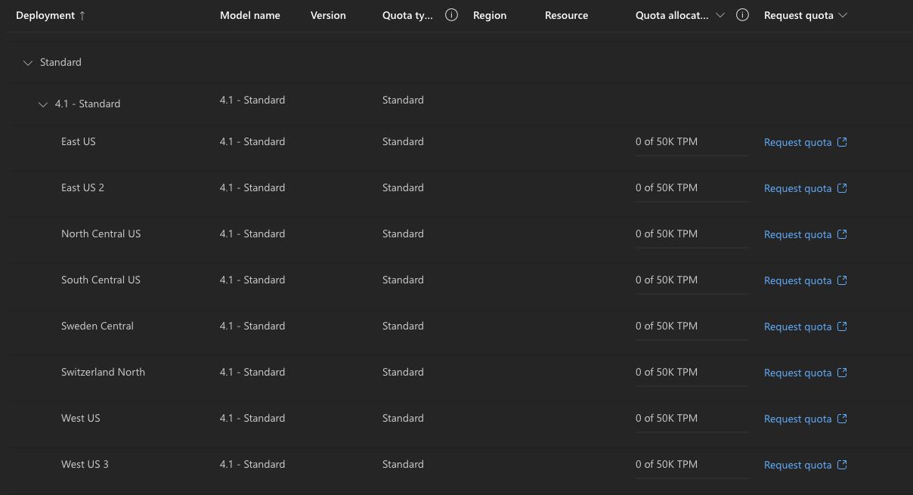Click external link icon in Sweden Central row
Image resolution: width=913 pixels, height=495 pixels.
pyautogui.click(x=843, y=326)
